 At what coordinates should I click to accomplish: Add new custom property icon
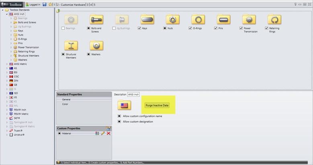[x=108, y=128]
